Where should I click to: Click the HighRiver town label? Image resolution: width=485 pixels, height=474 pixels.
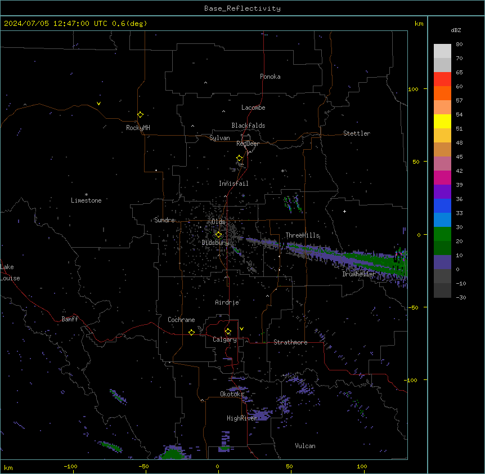(x=242, y=418)
